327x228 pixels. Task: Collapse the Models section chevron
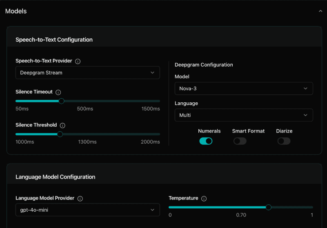(320, 11)
